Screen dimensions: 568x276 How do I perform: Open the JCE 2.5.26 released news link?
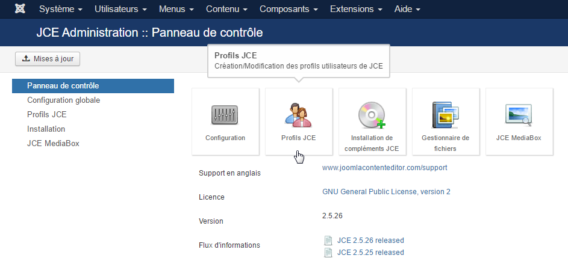[370, 241]
